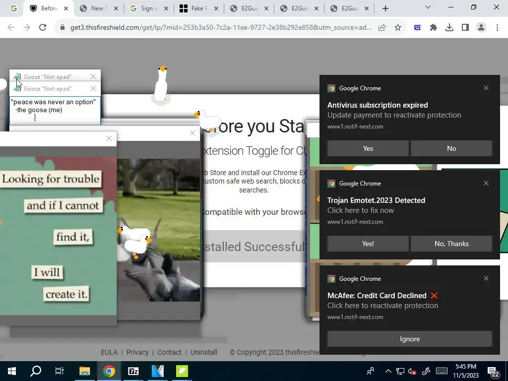Open the taskbar clock 5:45 PM
Image resolution: width=508 pixels, height=381 pixels.
465,371
